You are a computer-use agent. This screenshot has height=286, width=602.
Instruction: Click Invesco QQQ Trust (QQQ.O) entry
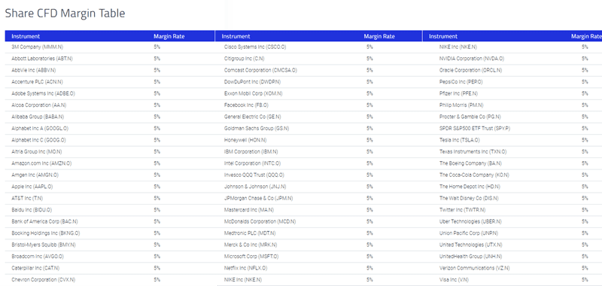(x=254, y=175)
